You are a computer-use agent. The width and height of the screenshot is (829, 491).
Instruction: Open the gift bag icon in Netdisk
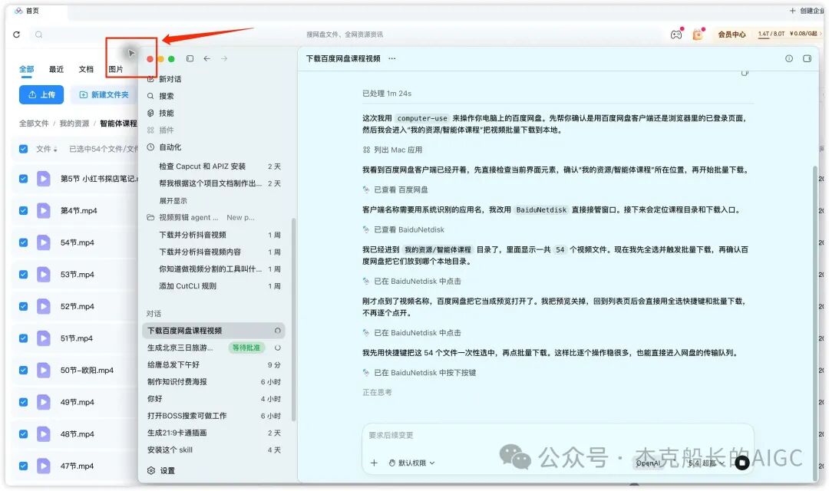click(x=698, y=35)
